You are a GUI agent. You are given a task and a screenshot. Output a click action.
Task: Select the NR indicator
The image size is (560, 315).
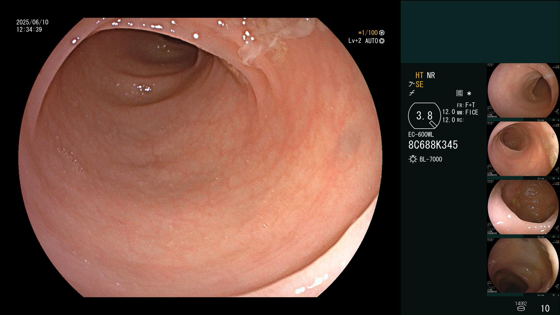click(x=431, y=75)
